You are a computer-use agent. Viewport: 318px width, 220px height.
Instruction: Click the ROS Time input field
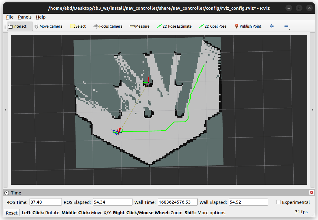click(x=45, y=202)
